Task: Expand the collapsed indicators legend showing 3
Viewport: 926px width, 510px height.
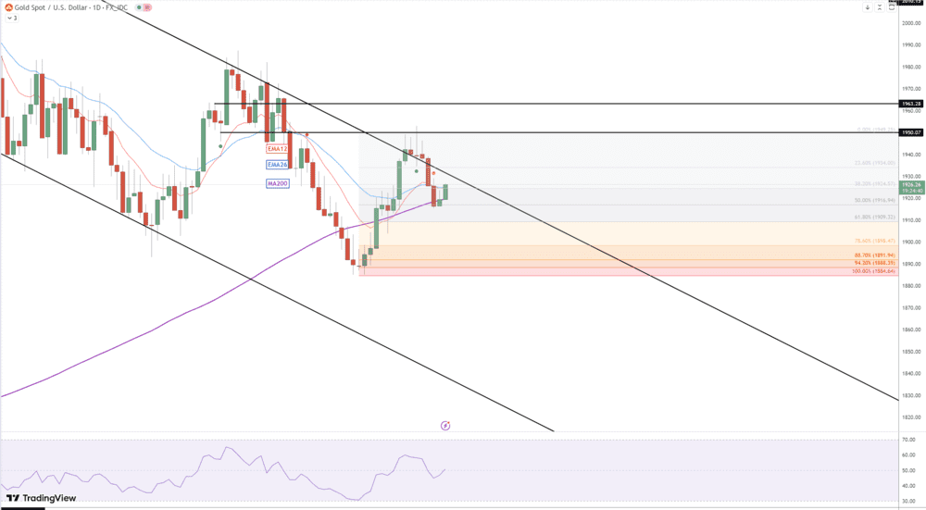Action: coord(10,18)
